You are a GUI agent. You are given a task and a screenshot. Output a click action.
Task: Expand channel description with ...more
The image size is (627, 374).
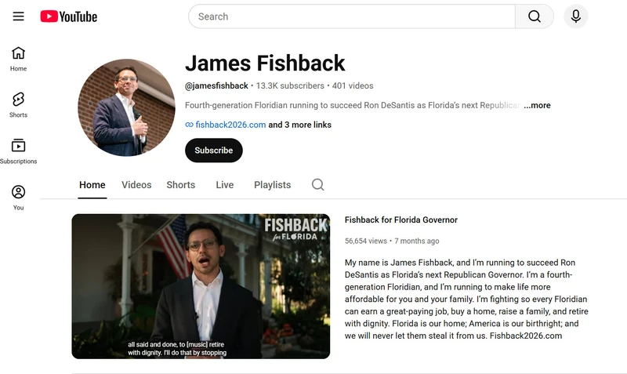[537, 105]
